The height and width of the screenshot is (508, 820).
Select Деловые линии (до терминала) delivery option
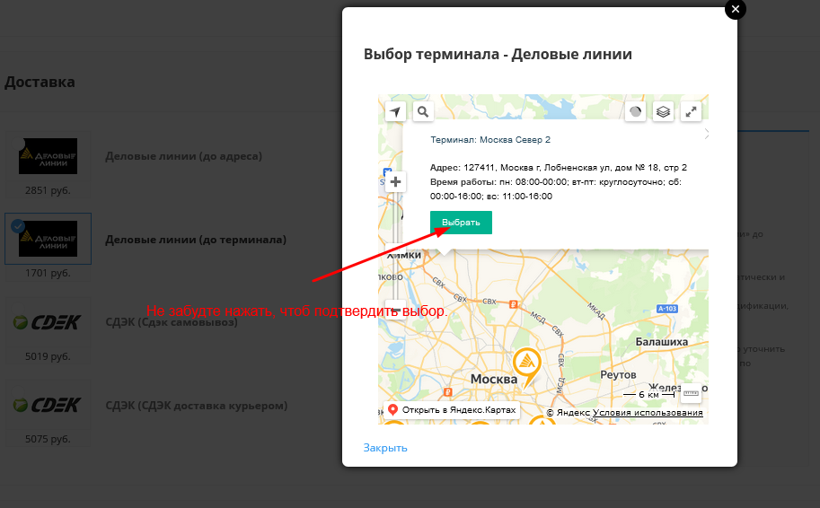pos(196,240)
